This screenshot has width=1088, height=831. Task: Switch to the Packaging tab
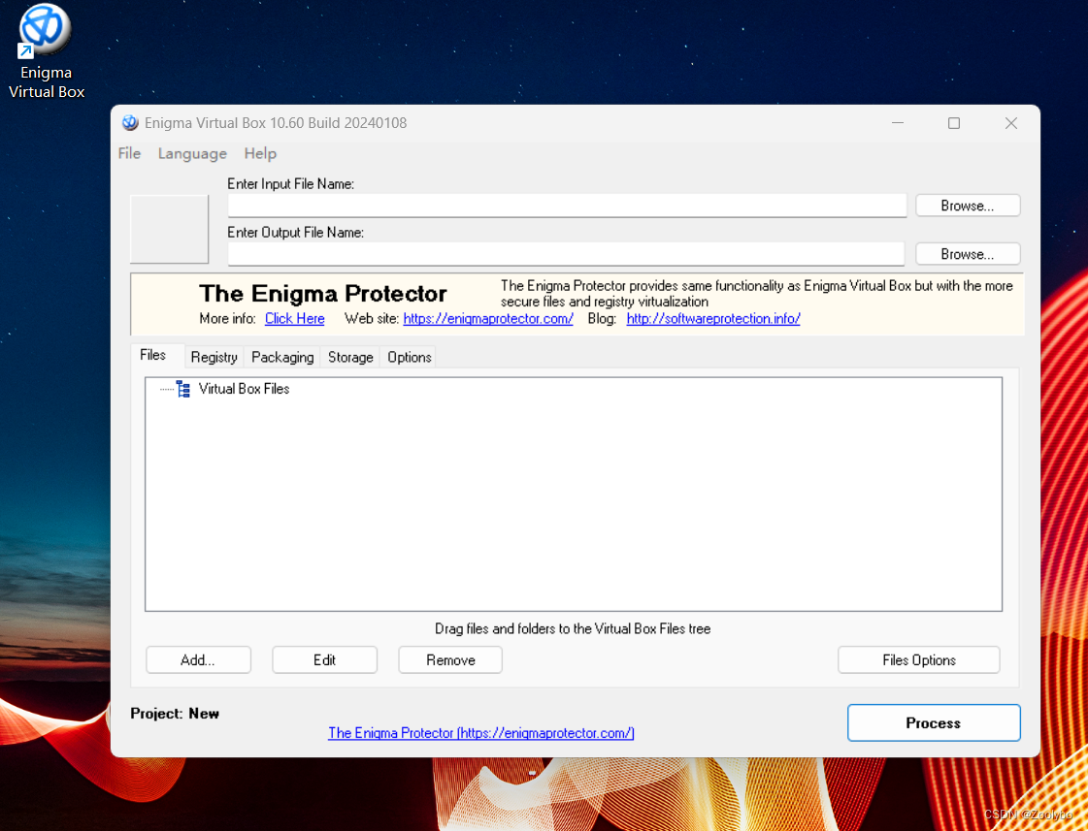(x=282, y=357)
